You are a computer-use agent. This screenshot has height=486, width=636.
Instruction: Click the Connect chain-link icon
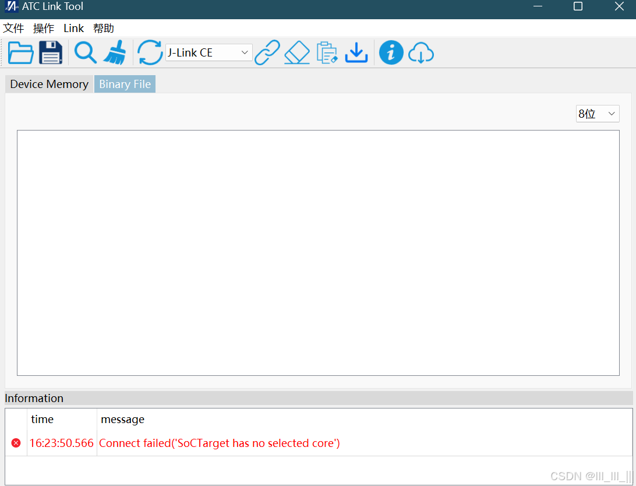point(267,52)
